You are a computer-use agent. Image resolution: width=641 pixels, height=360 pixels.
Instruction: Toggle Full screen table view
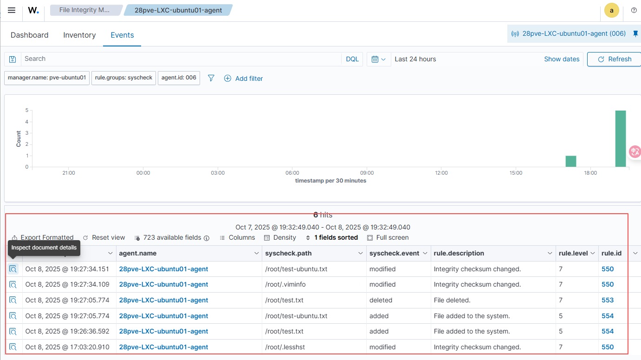388,237
